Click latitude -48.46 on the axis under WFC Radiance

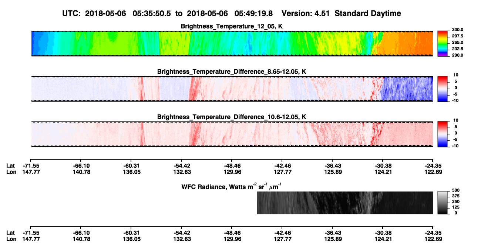[x=232, y=233]
